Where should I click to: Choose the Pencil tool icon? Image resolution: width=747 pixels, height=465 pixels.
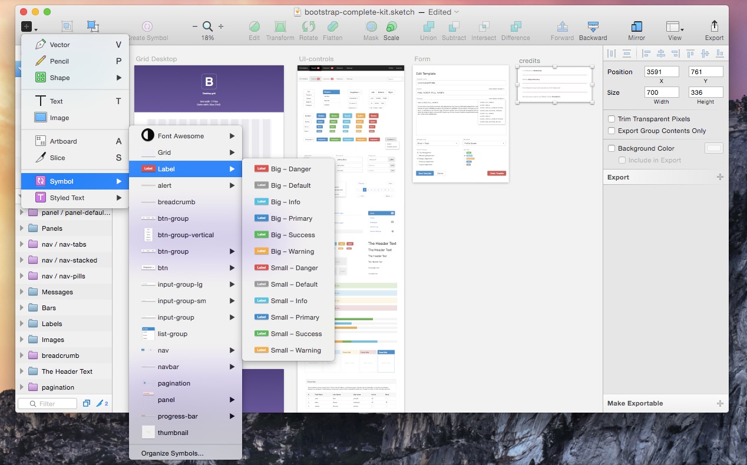click(40, 61)
